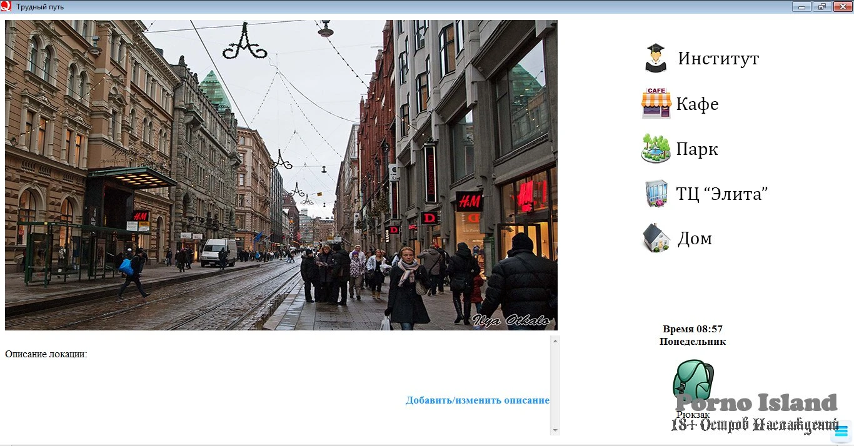Click the Институт text label

718,59
